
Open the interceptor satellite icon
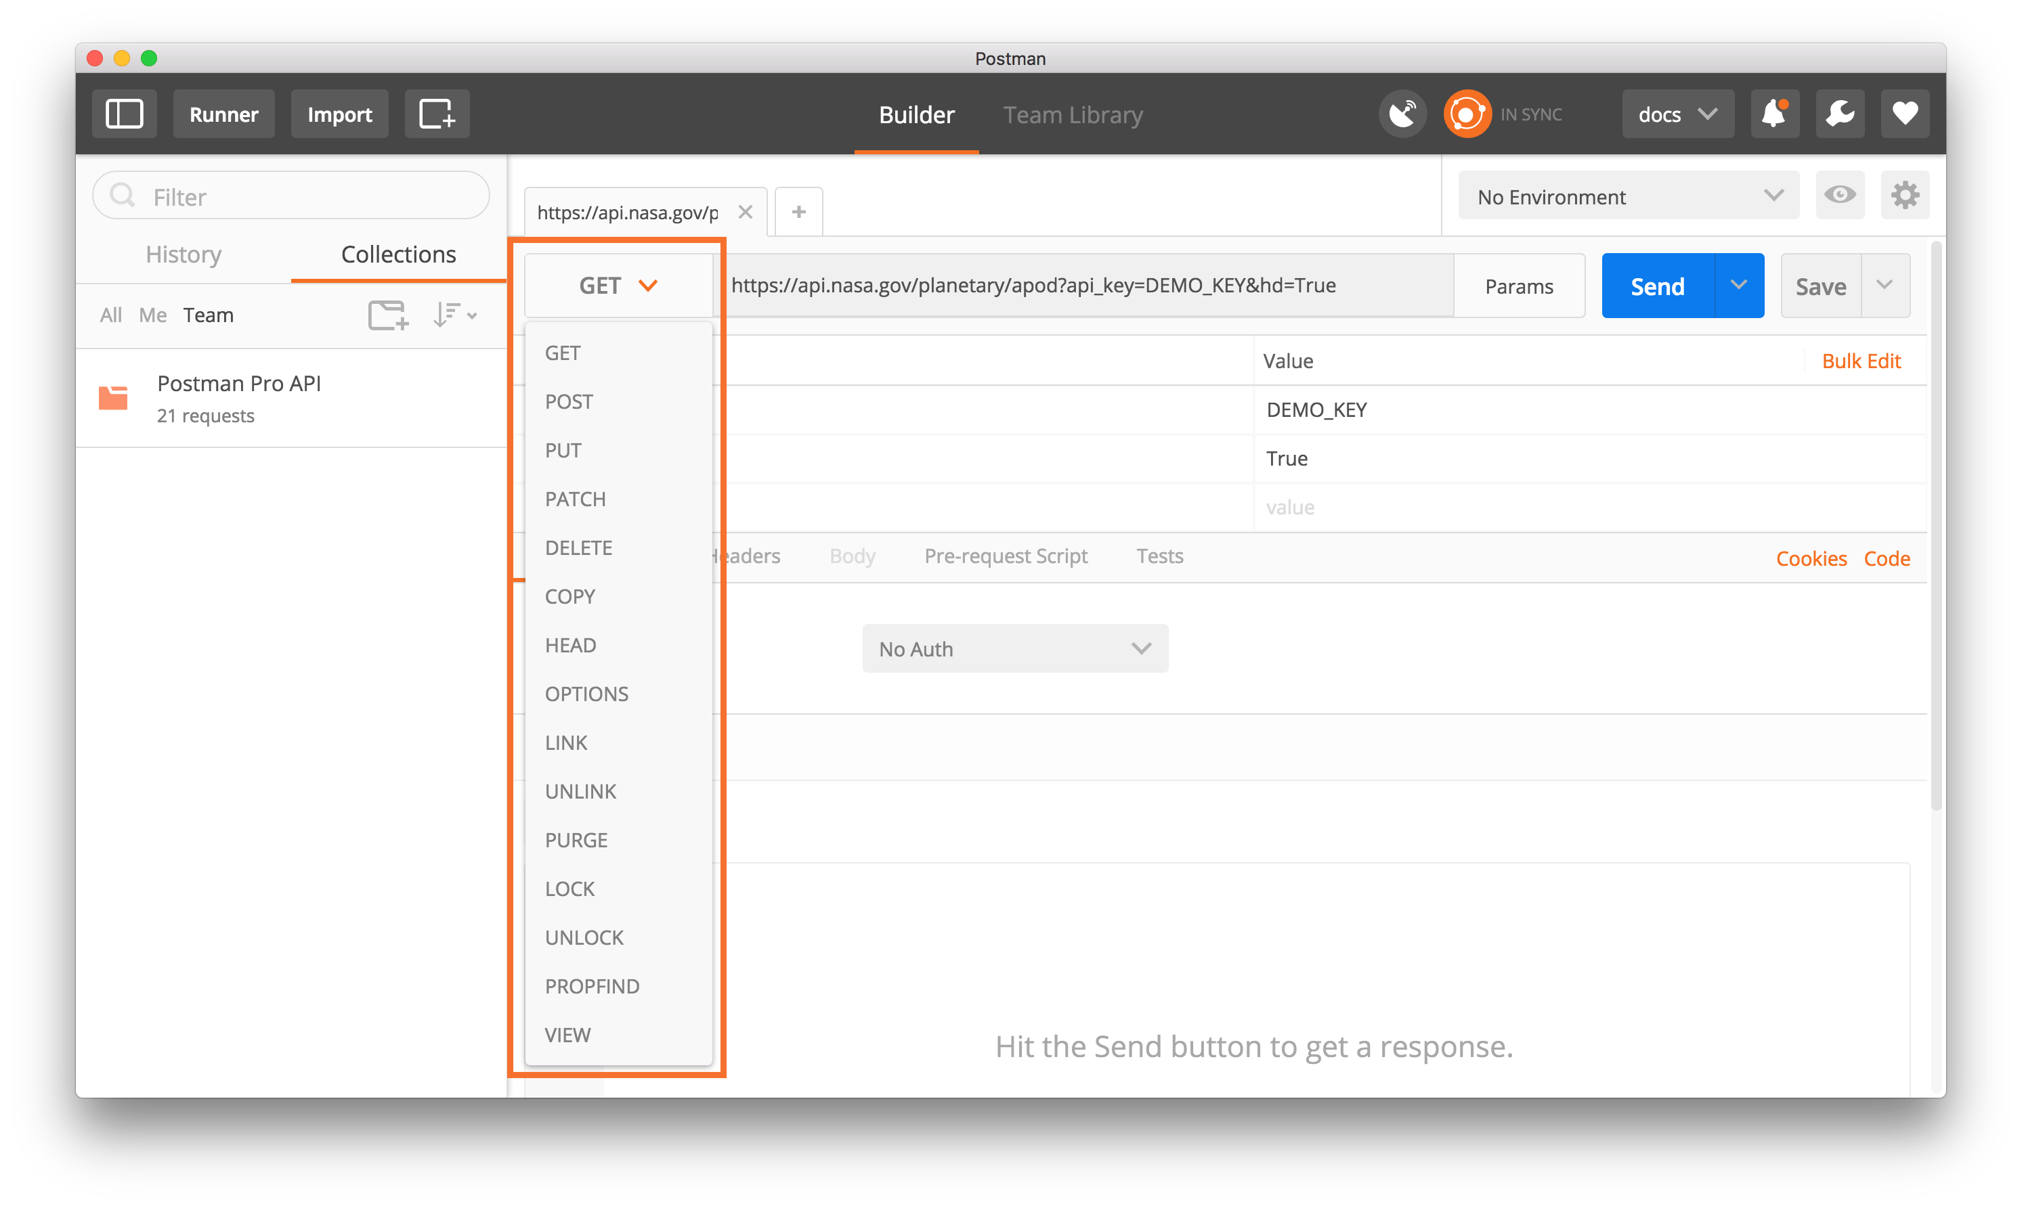[x=1402, y=114]
